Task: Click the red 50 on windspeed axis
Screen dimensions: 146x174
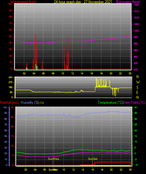Action: (x=10, y=36)
